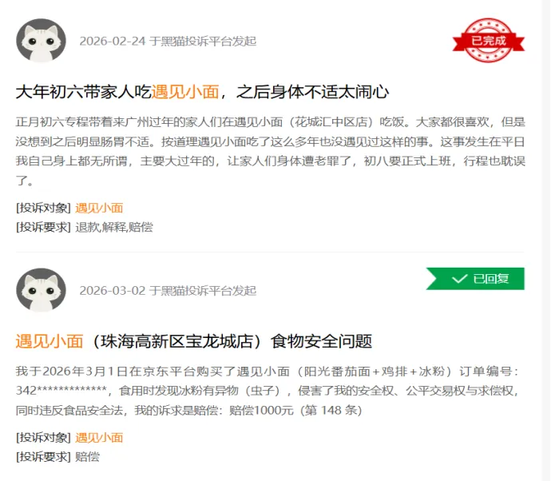Select the green 已回复 status ribbon text
Screen dimensions: 551x481
(491, 279)
